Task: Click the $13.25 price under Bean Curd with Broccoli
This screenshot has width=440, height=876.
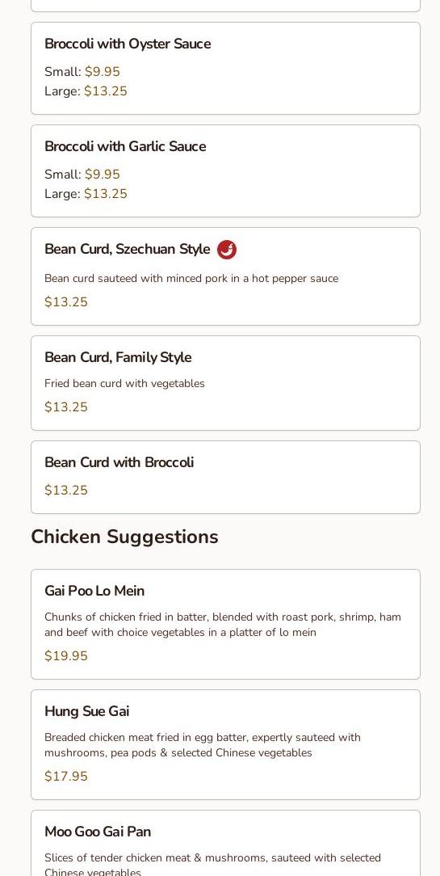Action: 66,491
